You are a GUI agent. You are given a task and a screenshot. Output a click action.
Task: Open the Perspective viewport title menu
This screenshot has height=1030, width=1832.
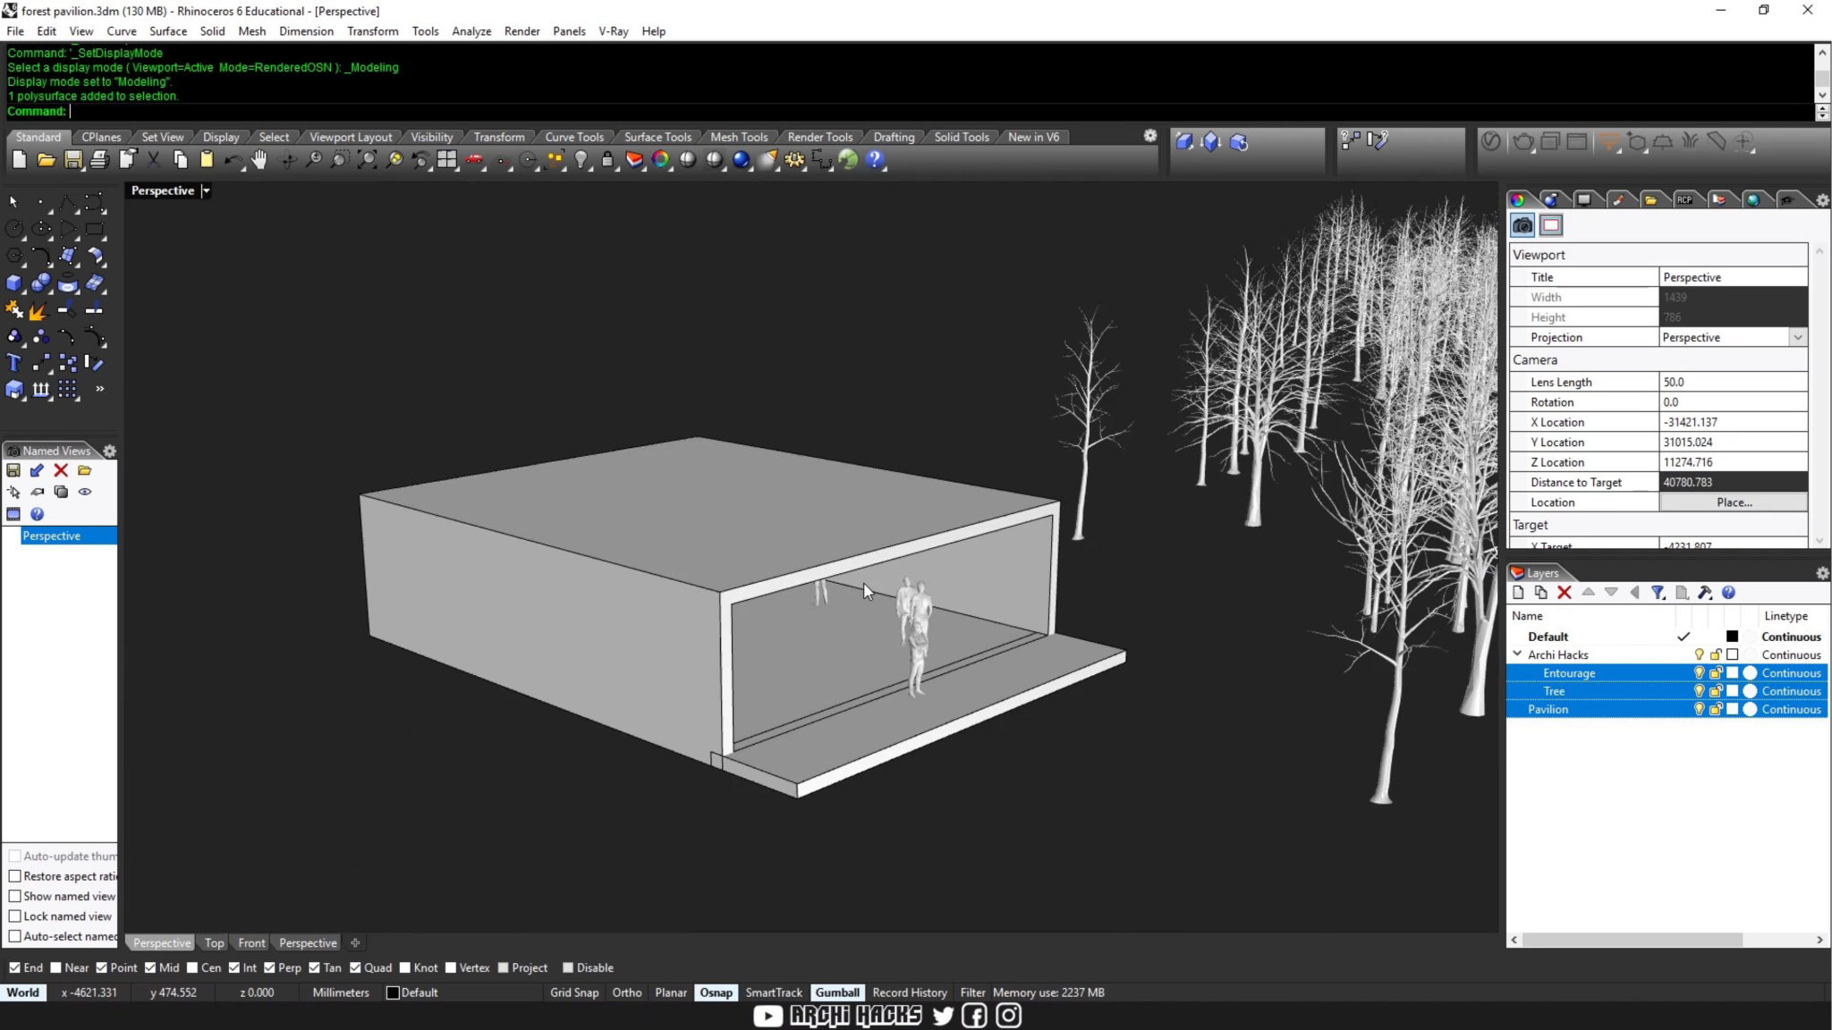click(206, 190)
